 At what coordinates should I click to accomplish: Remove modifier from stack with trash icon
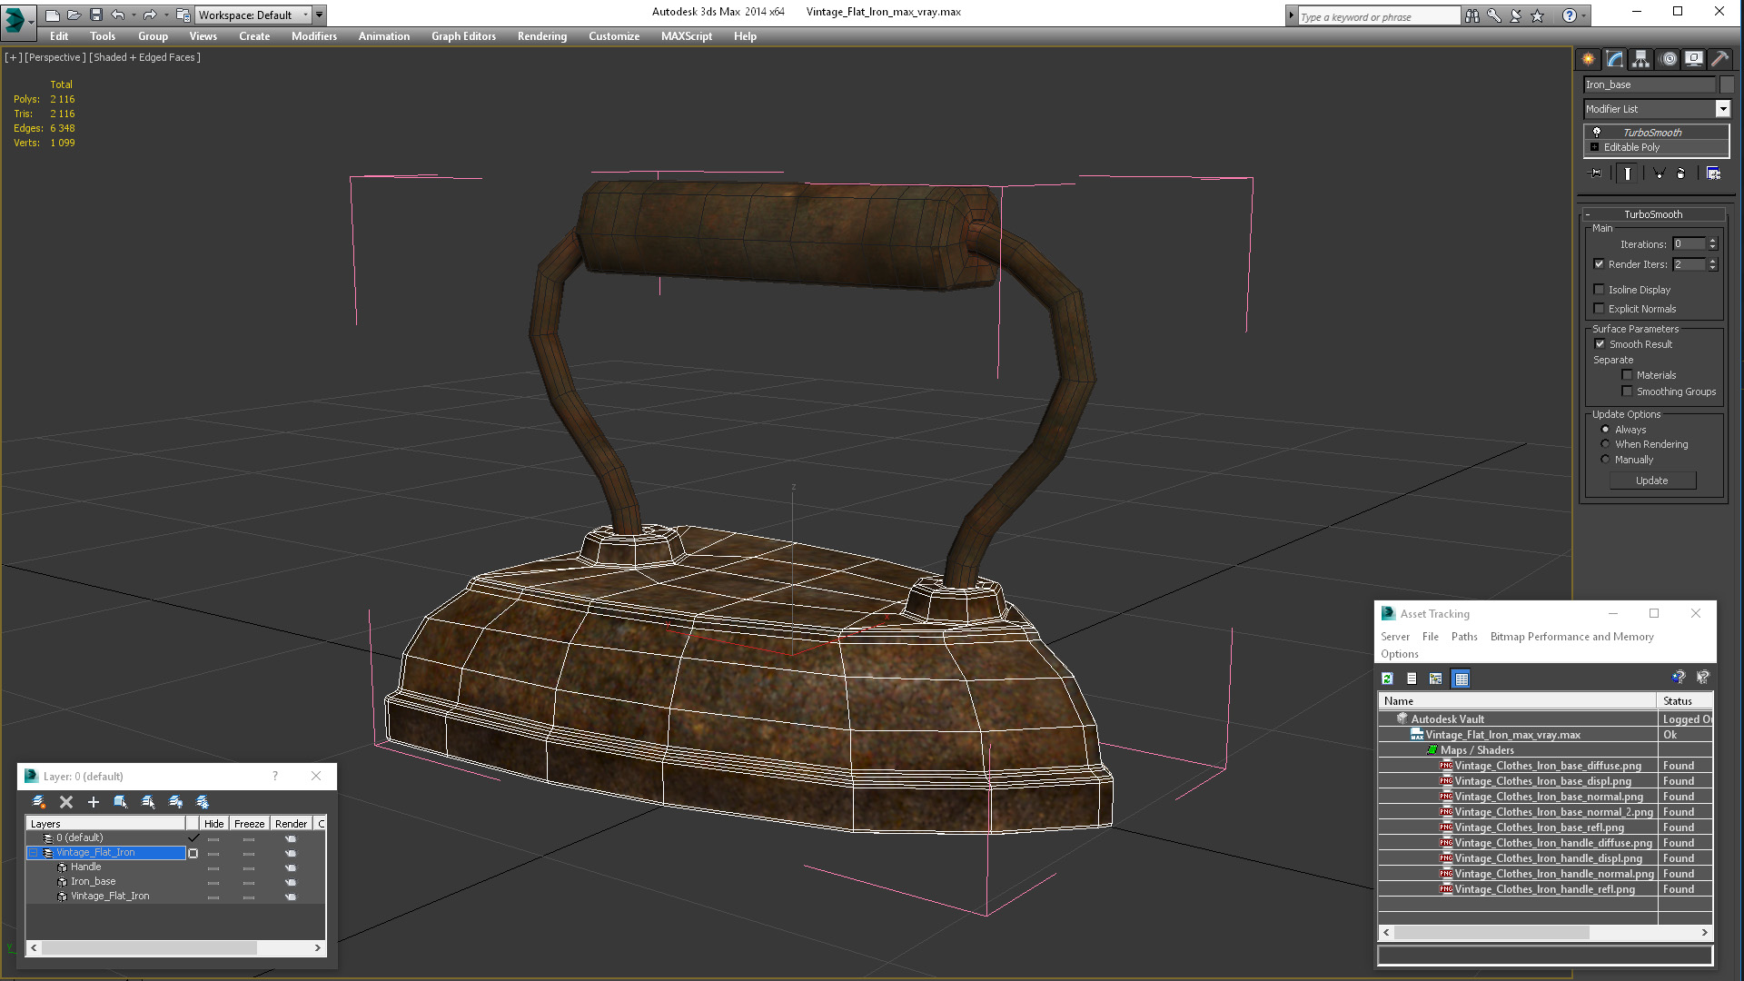tap(1680, 173)
